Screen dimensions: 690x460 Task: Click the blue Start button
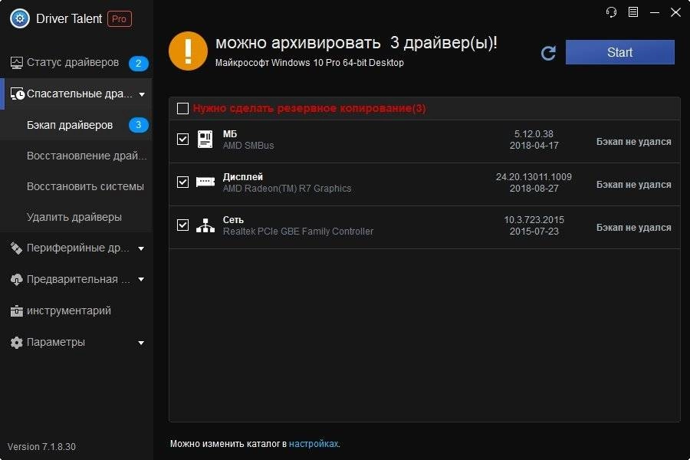619,52
